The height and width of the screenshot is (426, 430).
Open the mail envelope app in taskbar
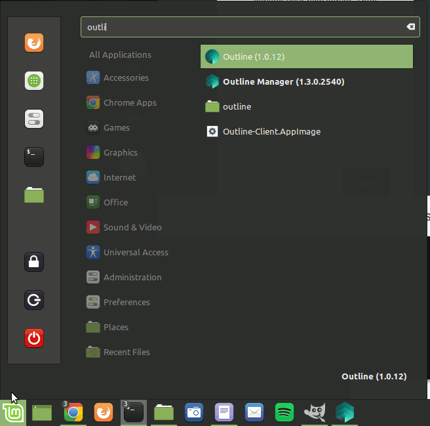tap(254, 412)
